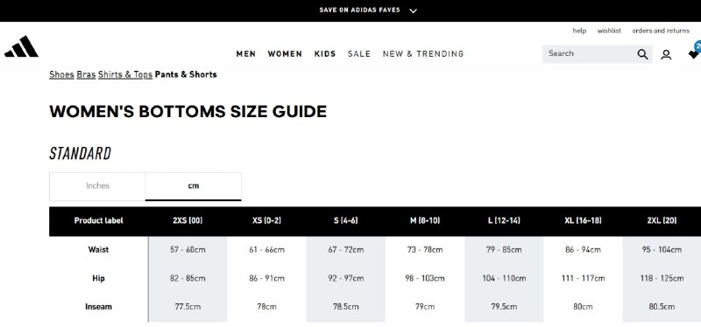This screenshot has width=701, height=327.
Task: Click the Waist row label
Action: 98,250
